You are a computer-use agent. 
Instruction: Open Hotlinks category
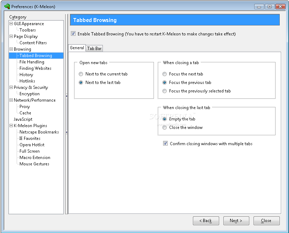coord(27,81)
